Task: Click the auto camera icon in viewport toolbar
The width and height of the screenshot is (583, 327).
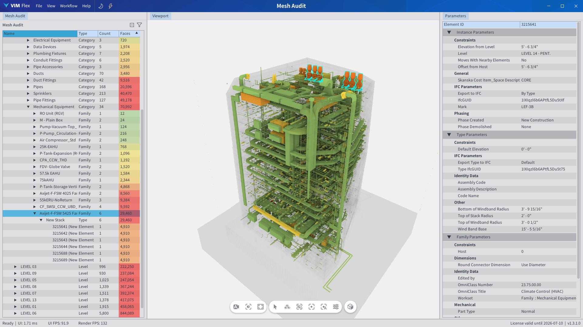Action: 236,307
